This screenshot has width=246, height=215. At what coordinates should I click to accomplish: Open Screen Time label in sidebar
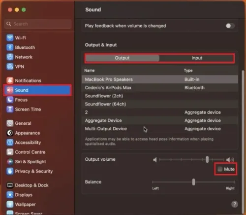coord(28,109)
